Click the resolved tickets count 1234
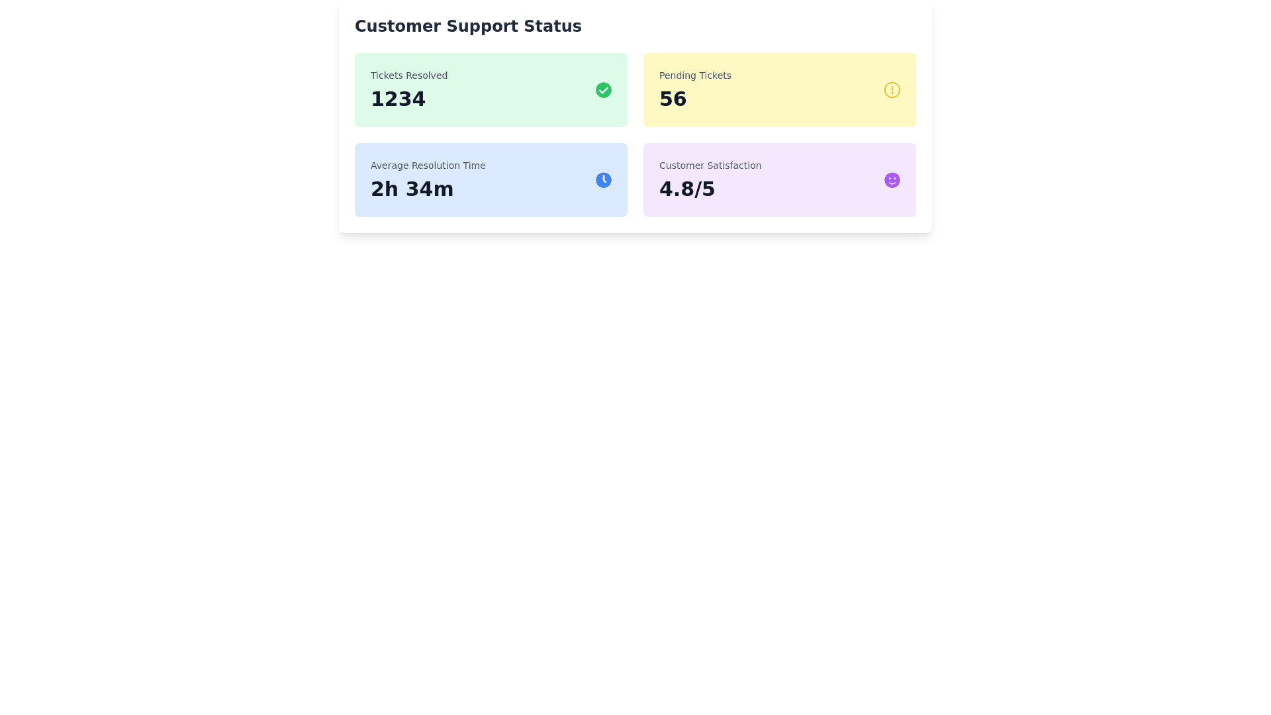Screen dimensions: 1271x715 click(x=398, y=99)
